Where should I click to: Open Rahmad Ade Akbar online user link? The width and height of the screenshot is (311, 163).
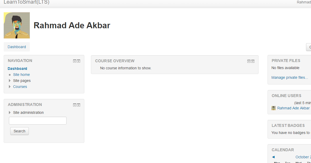[x=293, y=108]
